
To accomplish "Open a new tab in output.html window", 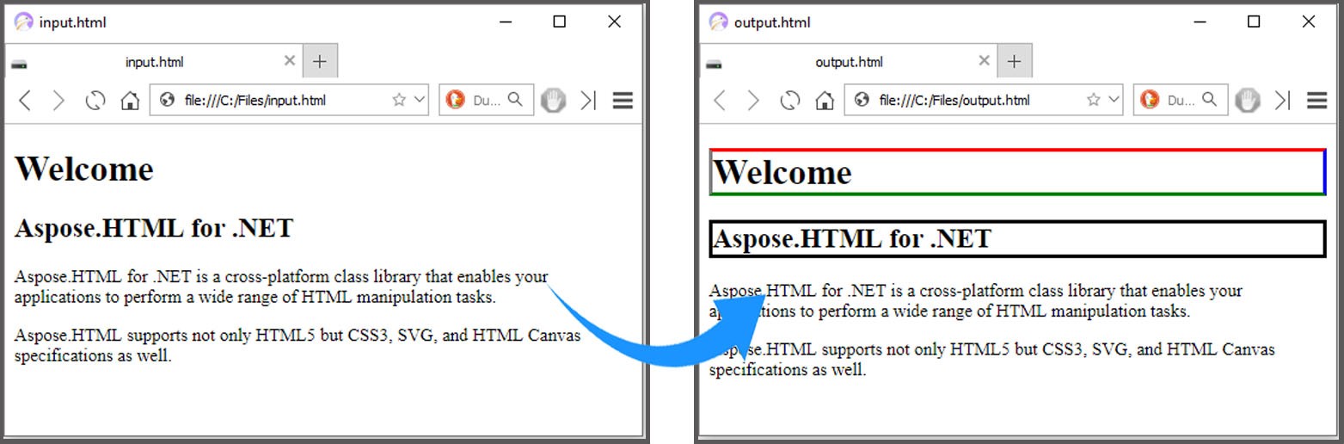I will 1014,62.
